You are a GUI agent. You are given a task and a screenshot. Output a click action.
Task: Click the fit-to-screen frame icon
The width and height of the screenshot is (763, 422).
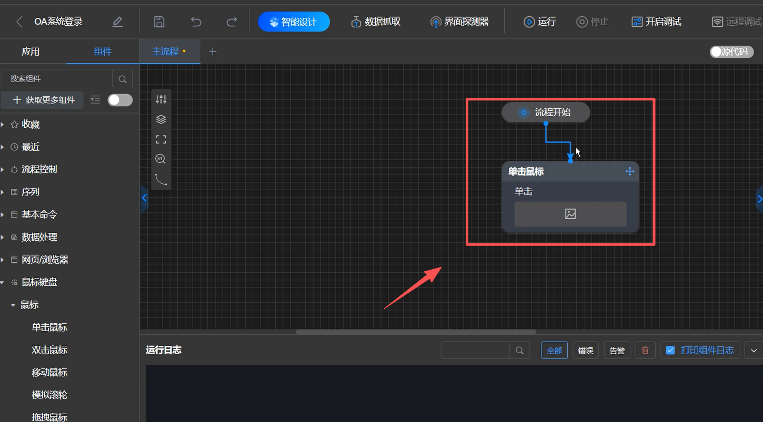161,139
